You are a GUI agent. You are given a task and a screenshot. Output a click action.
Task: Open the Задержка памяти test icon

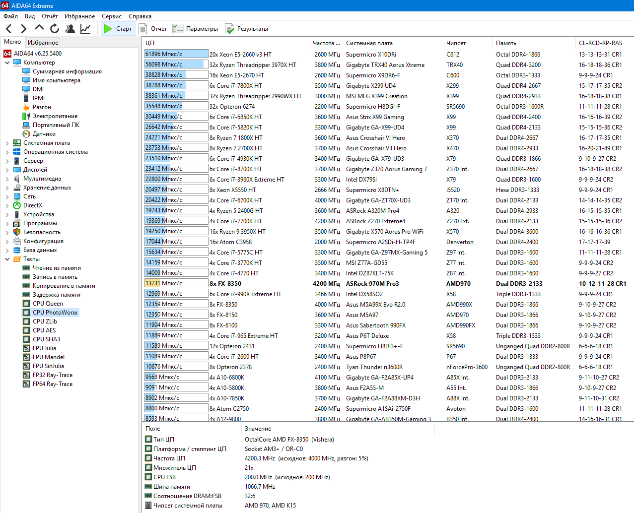click(x=26, y=295)
